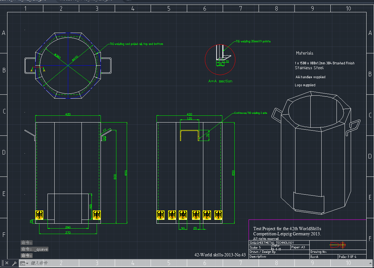374x268 pixels.
Task: Select 'TIG welding and polish all top and bottom' note
Action: [x=136, y=44]
